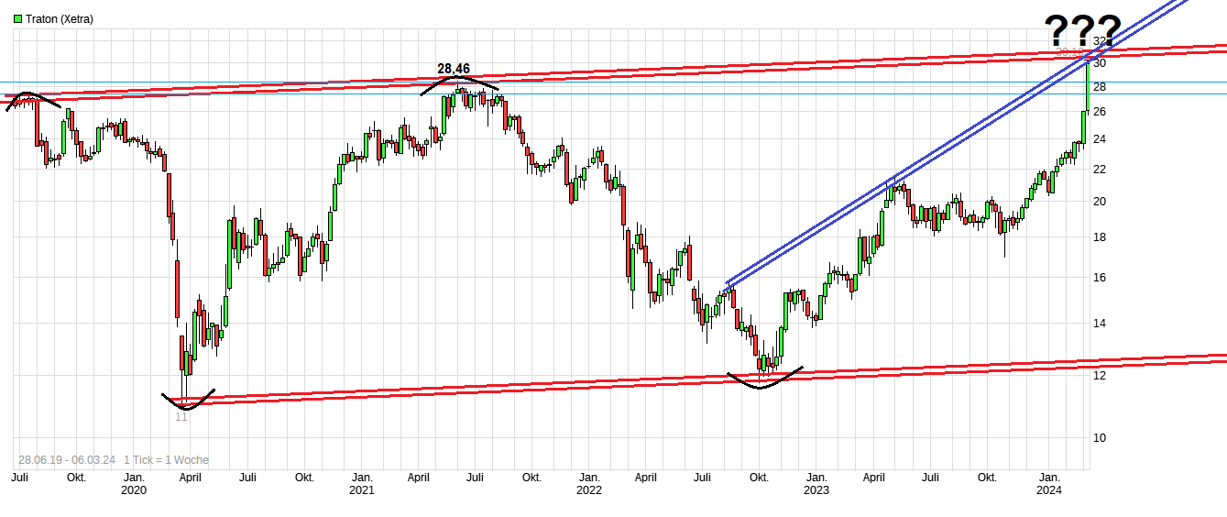
Task: Click the 20 price level on right axis
Action: point(1100,202)
